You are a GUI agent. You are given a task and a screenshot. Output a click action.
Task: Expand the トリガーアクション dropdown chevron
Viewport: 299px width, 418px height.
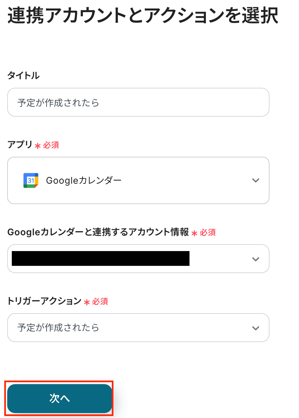pyautogui.click(x=255, y=328)
